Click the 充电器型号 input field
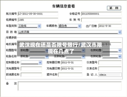 pos(31,69)
